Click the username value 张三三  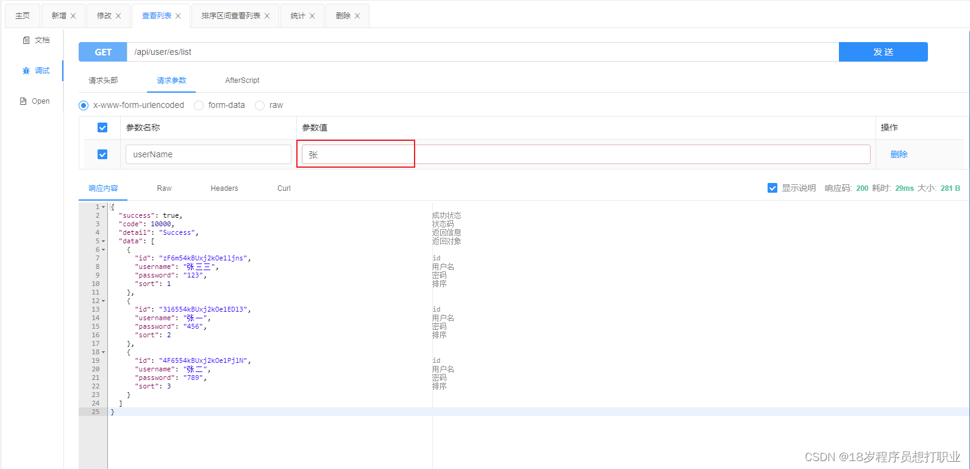point(199,267)
